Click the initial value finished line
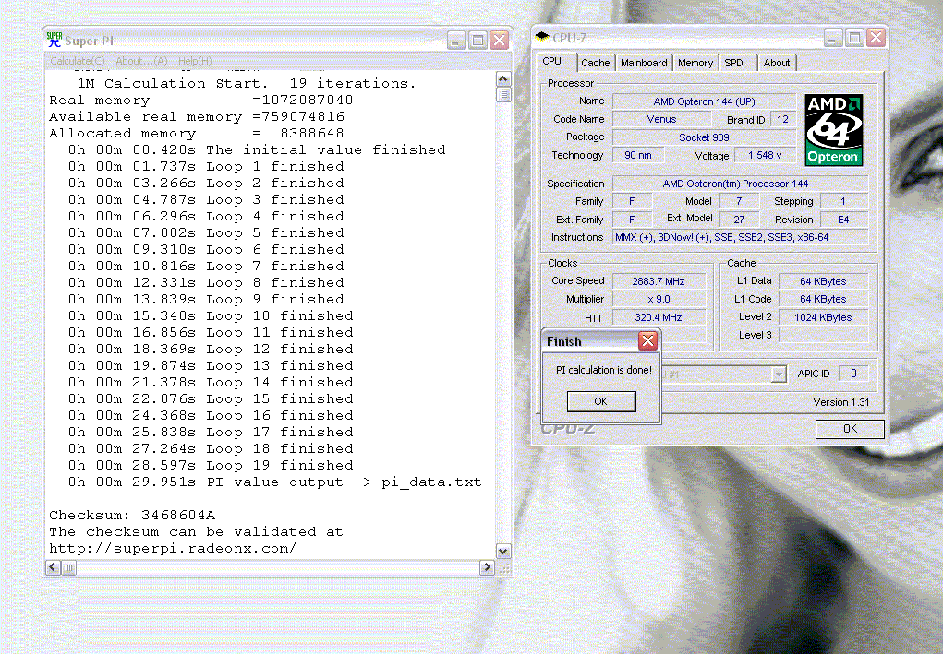 (257, 150)
